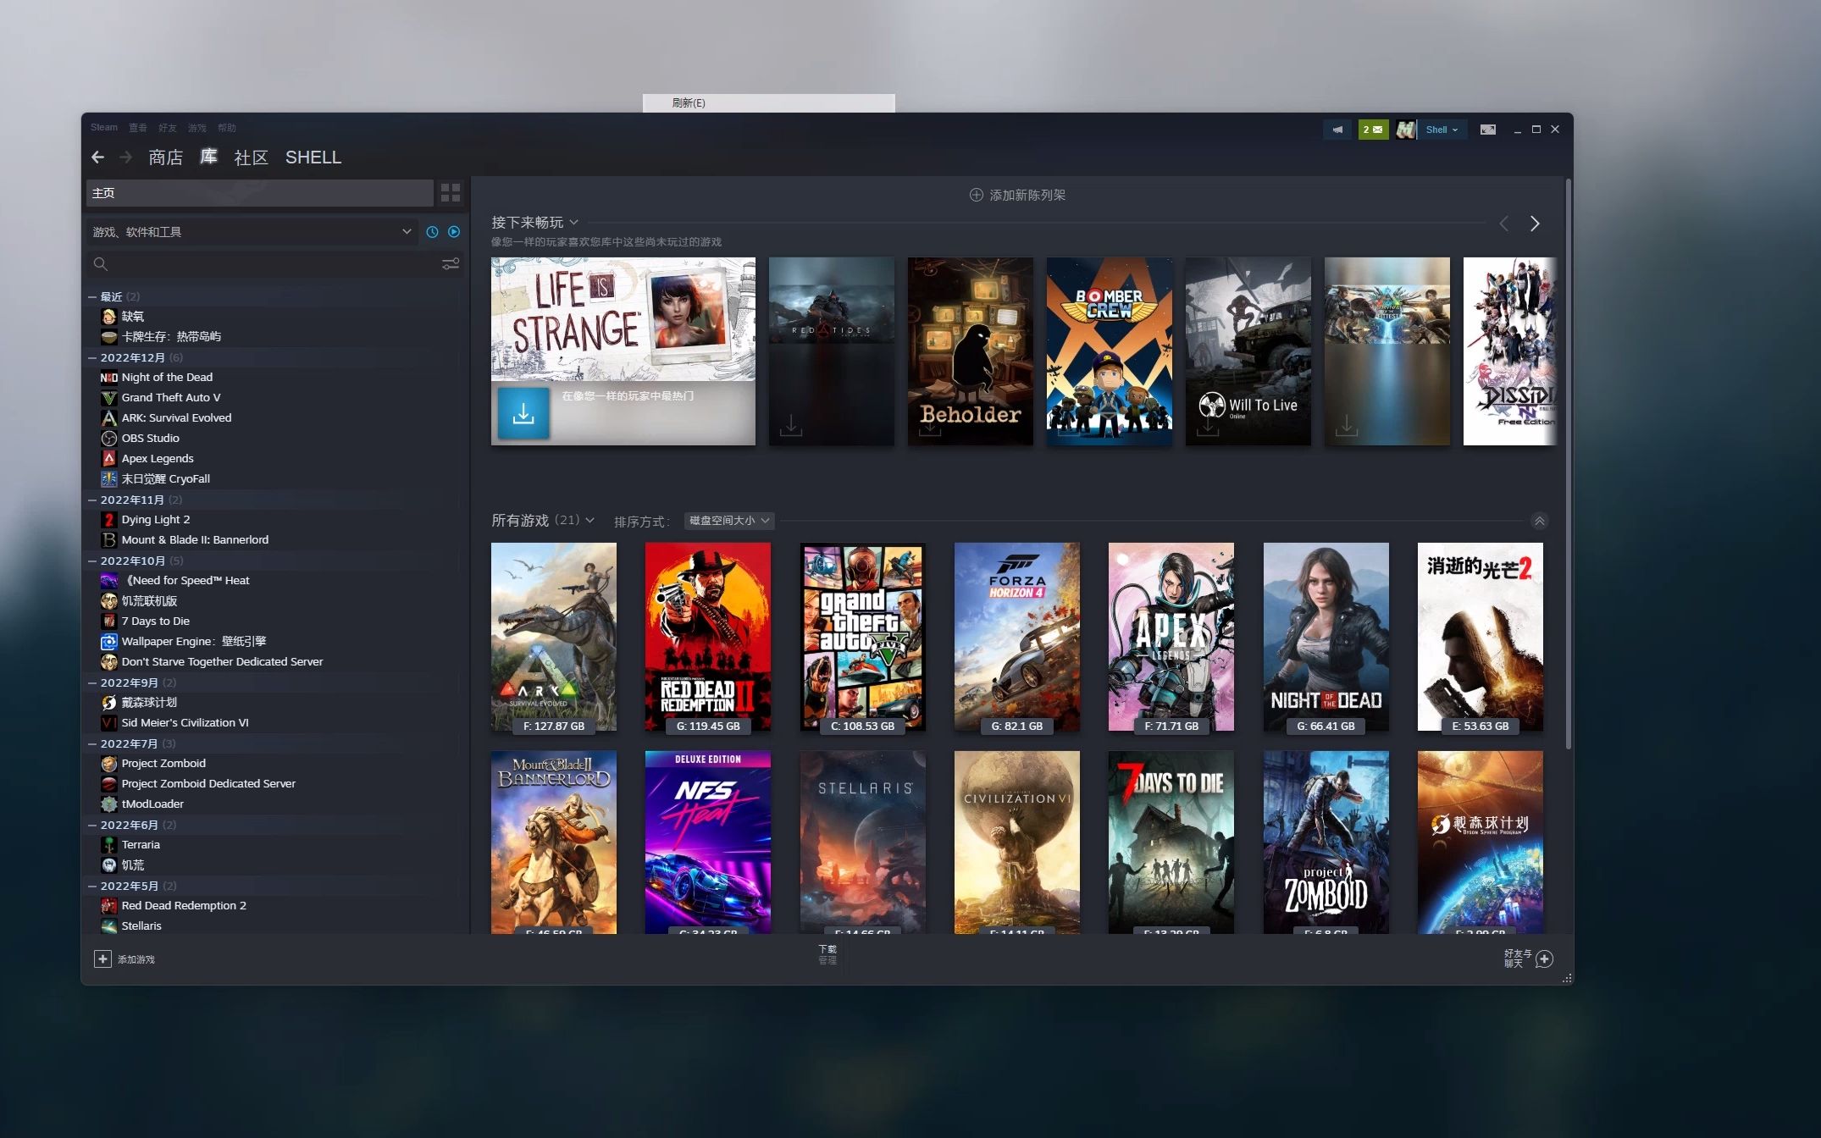Click the Wallpaper Engine icon in list
The height and width of the screenshot is (1138, 1821).
click(x=109, y=642)
